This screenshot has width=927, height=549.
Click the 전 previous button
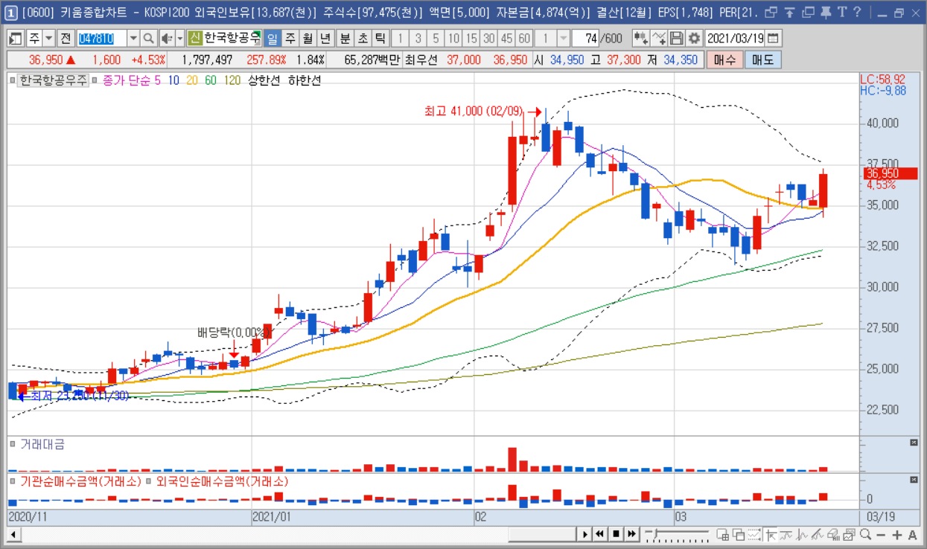pos(66,39)
